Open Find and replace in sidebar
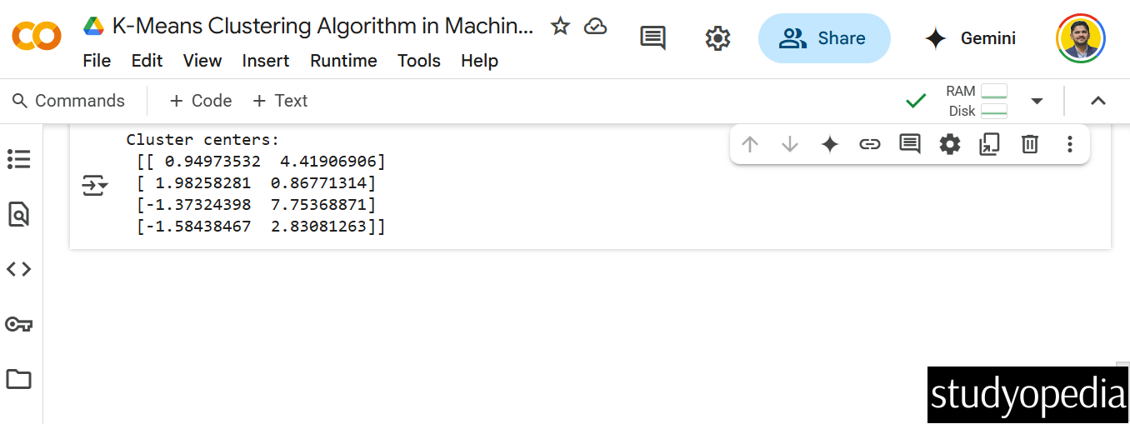Viewport: 1130px width, 424px height. pyautogui.click(x=18, y=214)
